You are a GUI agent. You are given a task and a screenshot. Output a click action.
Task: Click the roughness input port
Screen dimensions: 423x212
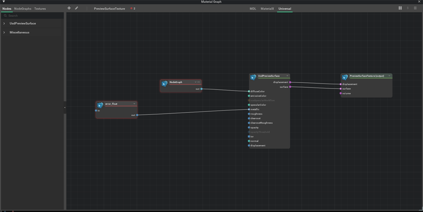click(249, 114)
